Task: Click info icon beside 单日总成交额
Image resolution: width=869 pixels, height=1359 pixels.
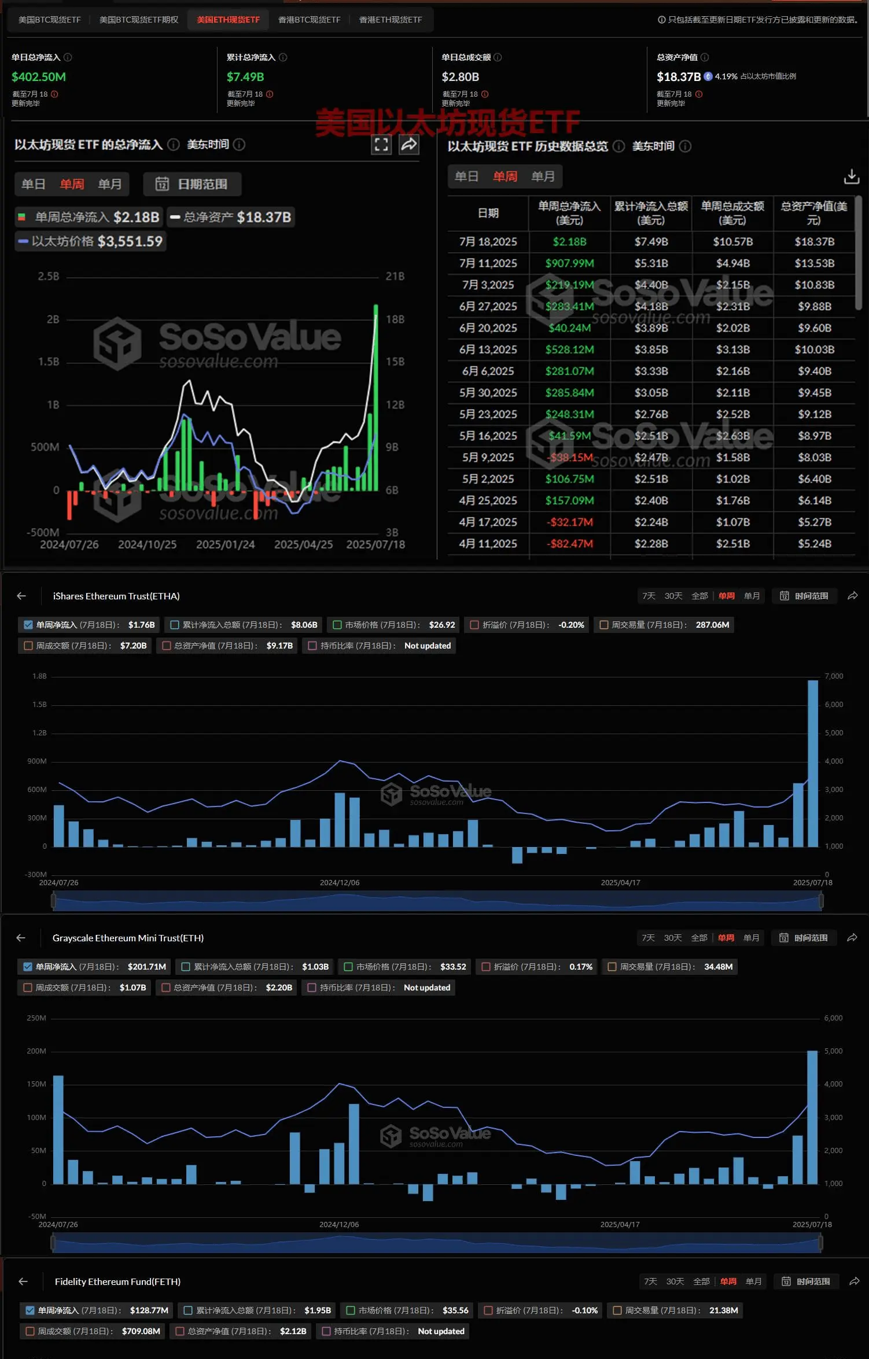Action: pyautogui.click(x=498, y=57)
